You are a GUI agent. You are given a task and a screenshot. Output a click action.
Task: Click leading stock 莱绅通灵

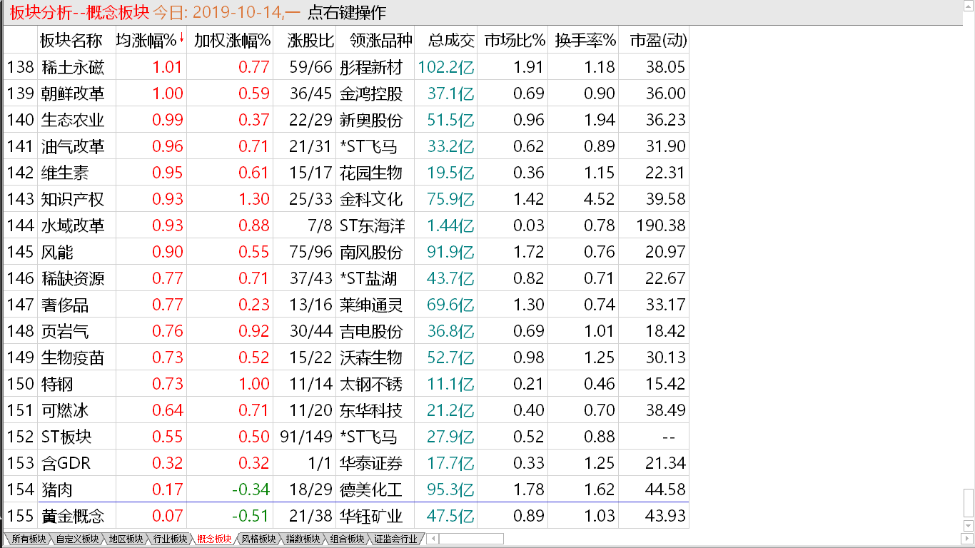pyautogui.click(x=371, y=305)
